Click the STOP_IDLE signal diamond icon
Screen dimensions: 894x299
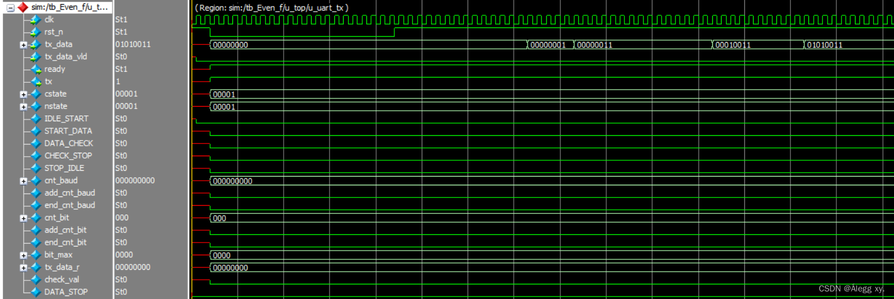tap(36, 168)
